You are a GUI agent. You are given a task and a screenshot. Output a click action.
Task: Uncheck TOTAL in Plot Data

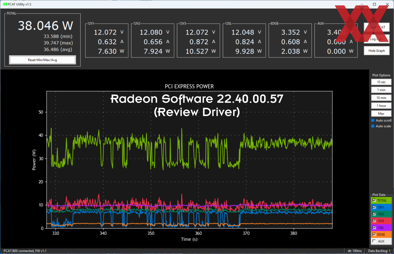pyautogui.click(x=374, y=200)
